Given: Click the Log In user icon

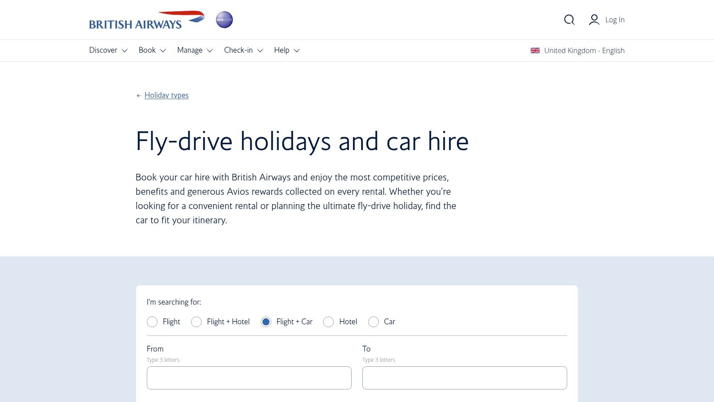Looking at the screenshot, I should click(x=594, y=20).
